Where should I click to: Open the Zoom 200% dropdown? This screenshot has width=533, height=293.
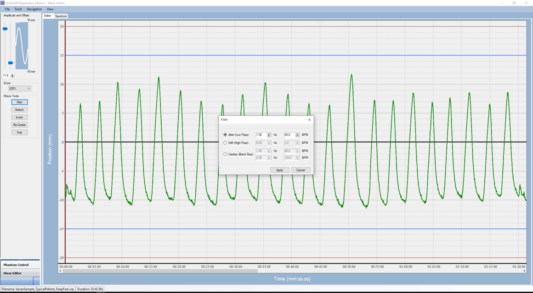19,89
